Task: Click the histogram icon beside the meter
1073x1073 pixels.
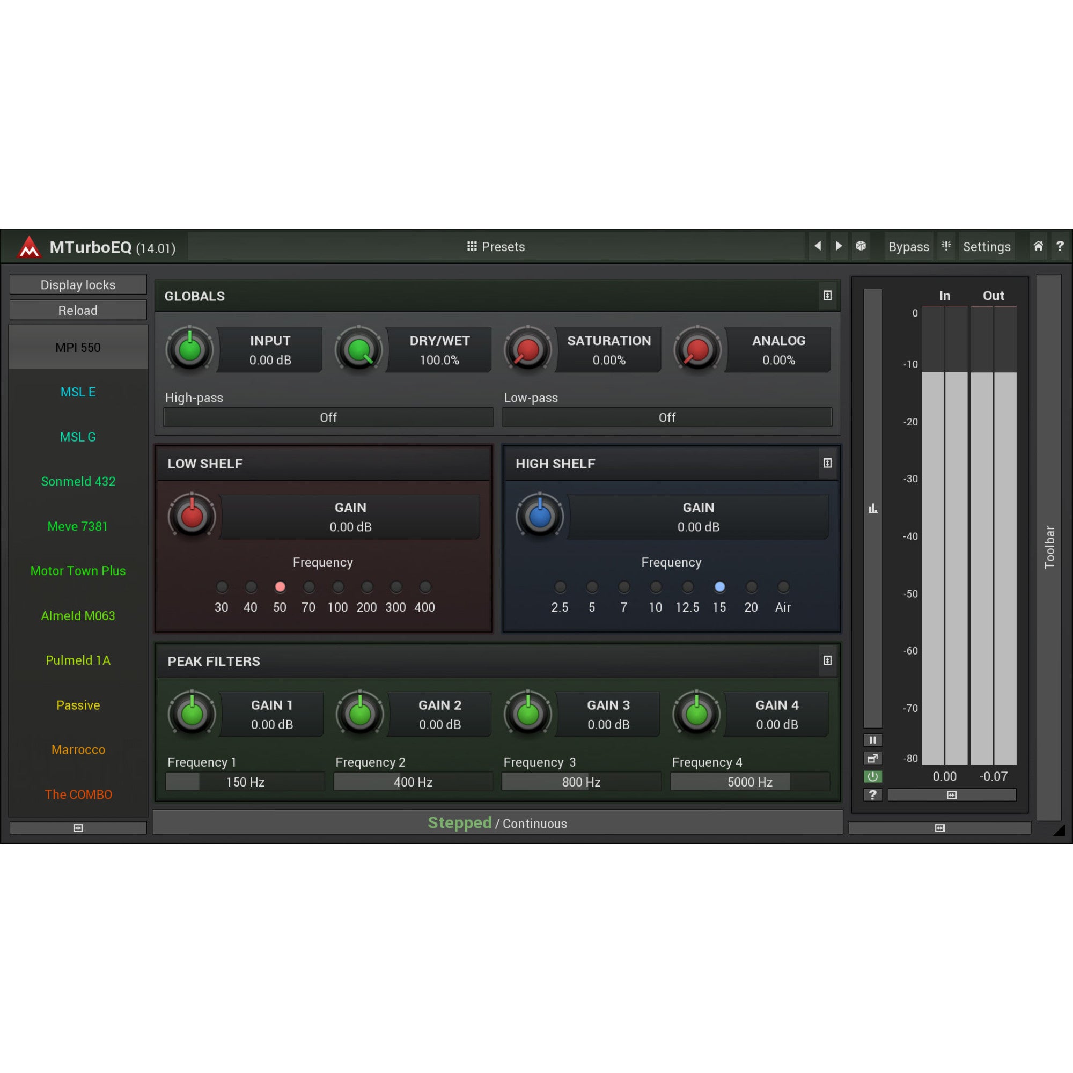Action: tap(872, 509)
